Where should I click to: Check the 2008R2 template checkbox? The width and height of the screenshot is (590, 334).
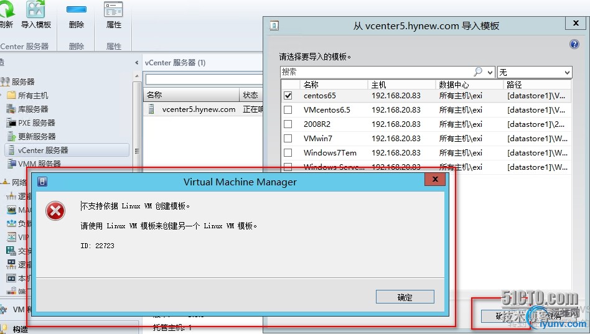click(x=288, y=124)
